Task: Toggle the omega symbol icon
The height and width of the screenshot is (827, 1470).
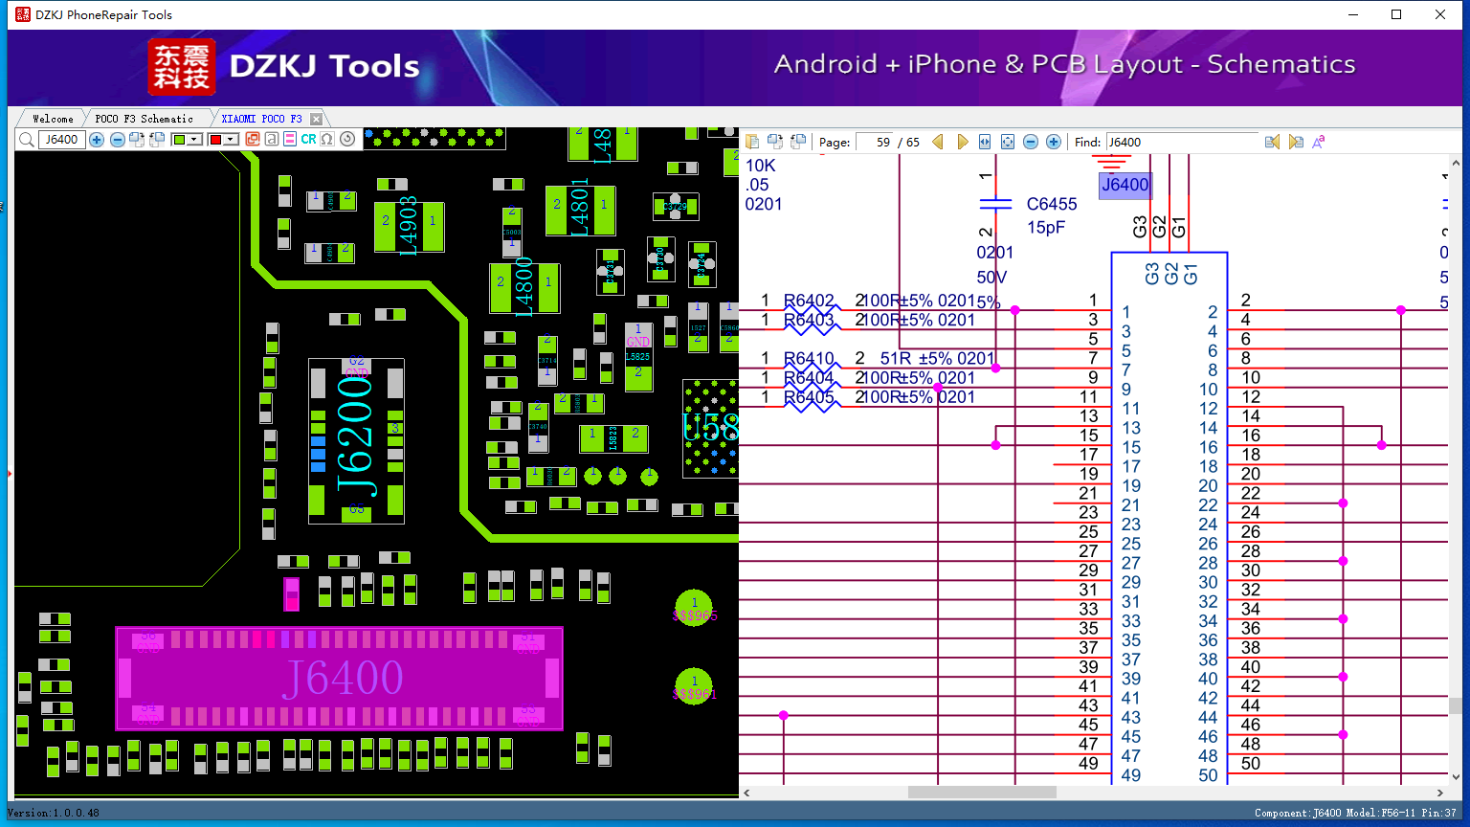Action: click(327, 140)
